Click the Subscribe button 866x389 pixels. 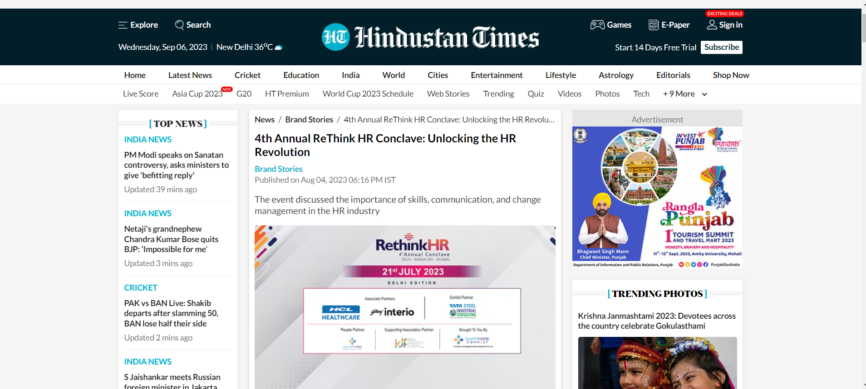click(x=722, y=47)
